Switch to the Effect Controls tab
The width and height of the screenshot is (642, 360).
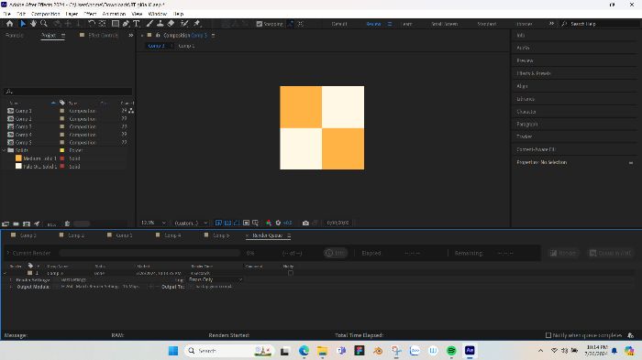pyautogui.click(x=103, y=36)
